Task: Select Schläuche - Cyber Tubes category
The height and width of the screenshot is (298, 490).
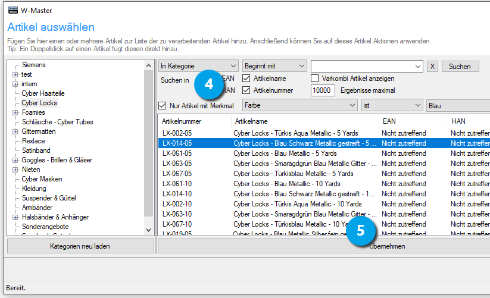Action: pos(58,122)
